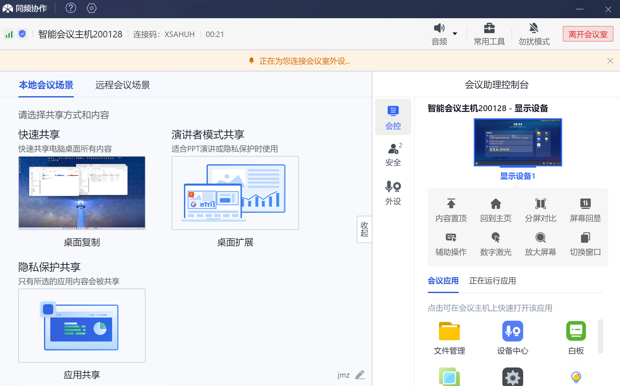Activate the 数字激光 digital laser pointer
The image size is (620, 386).
496,238
